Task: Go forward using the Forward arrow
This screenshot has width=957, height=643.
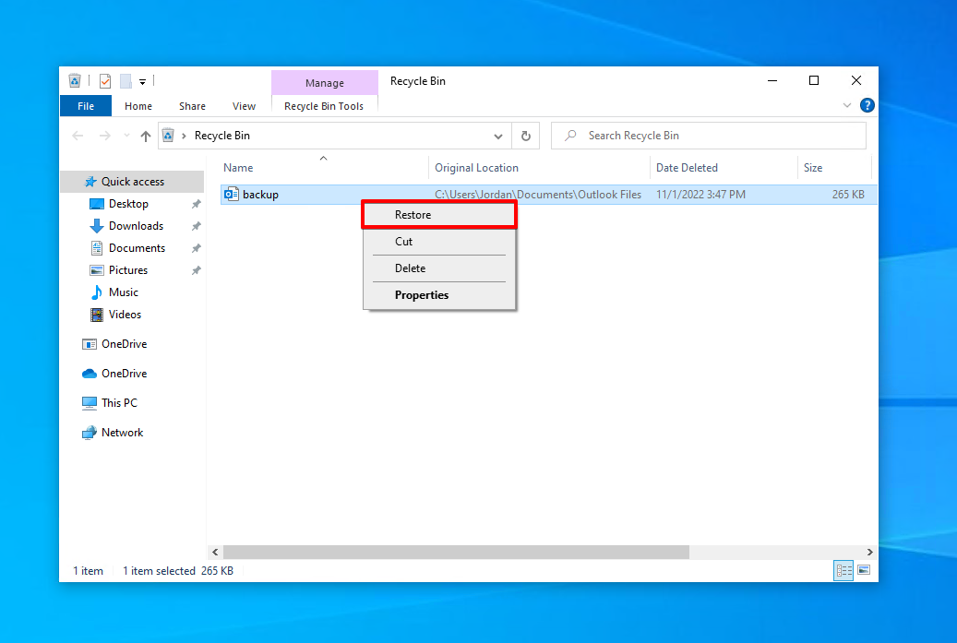Action: pyautogui.click(x=105, y=136)
